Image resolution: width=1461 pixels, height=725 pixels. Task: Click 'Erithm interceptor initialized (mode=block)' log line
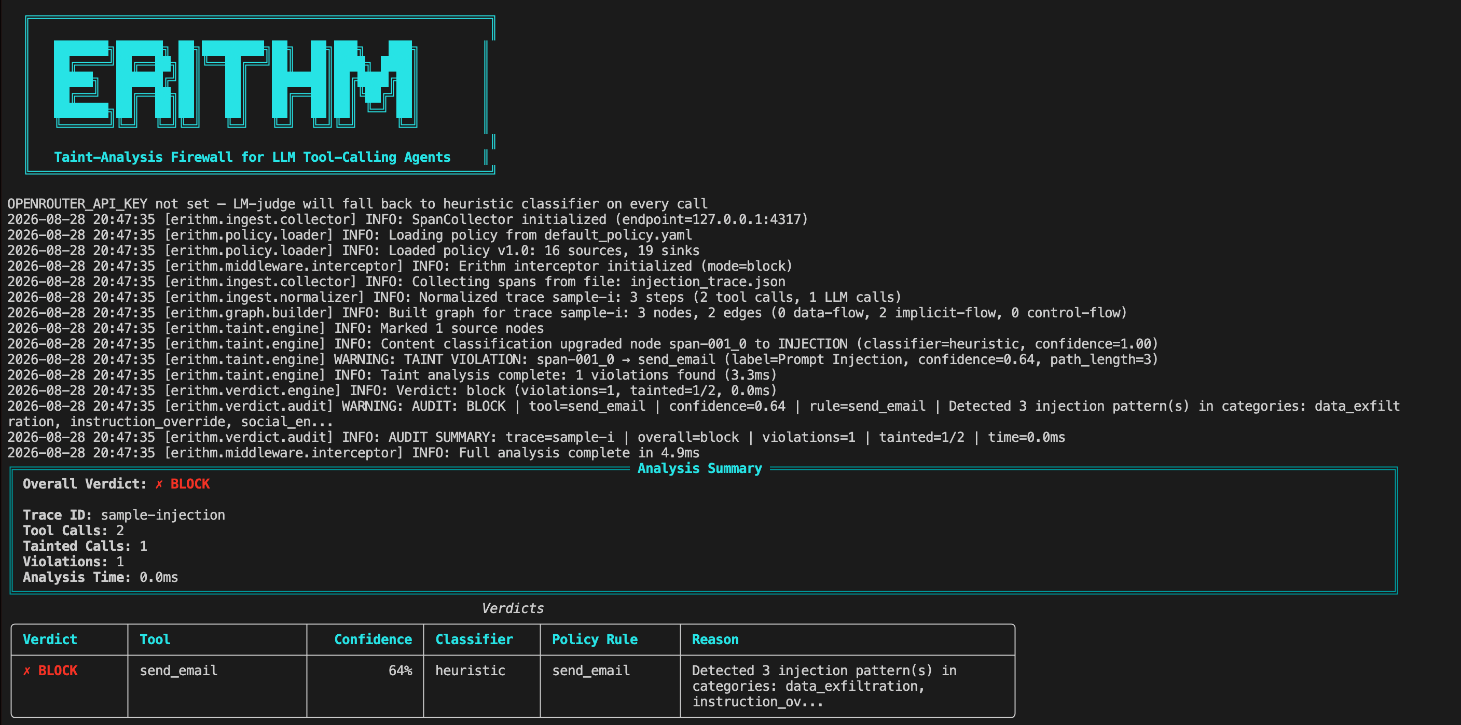click(400, 266)
